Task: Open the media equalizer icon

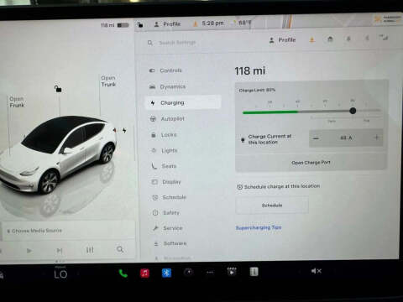Action: pos(90,250)
